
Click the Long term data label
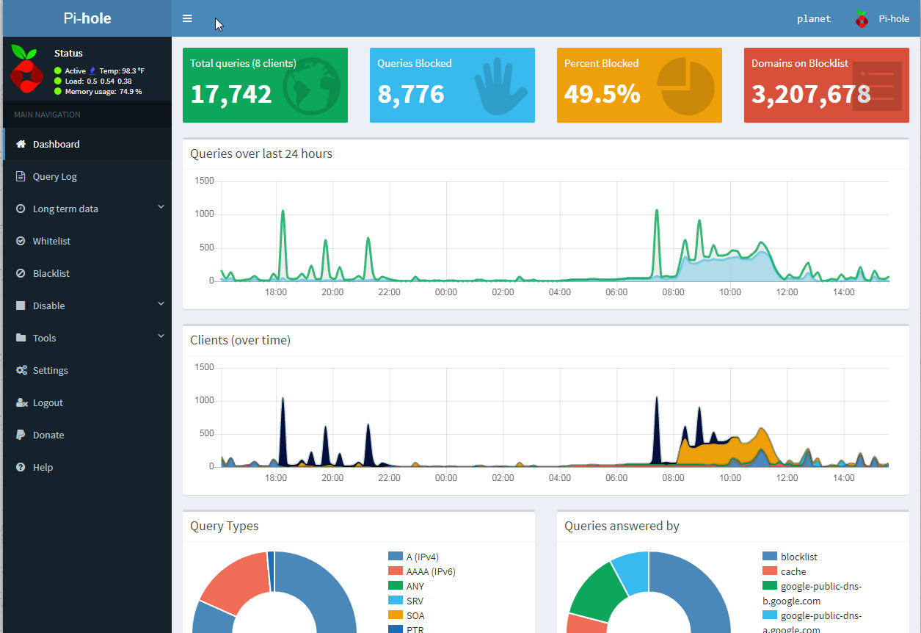tap(65, 209)
